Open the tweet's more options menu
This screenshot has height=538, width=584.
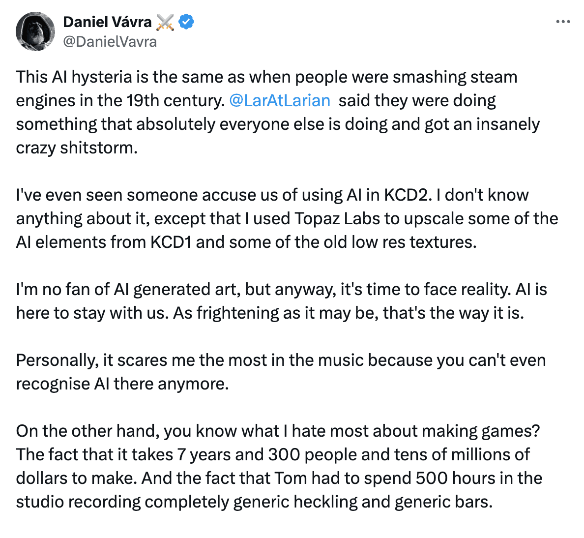pos(563,22)
